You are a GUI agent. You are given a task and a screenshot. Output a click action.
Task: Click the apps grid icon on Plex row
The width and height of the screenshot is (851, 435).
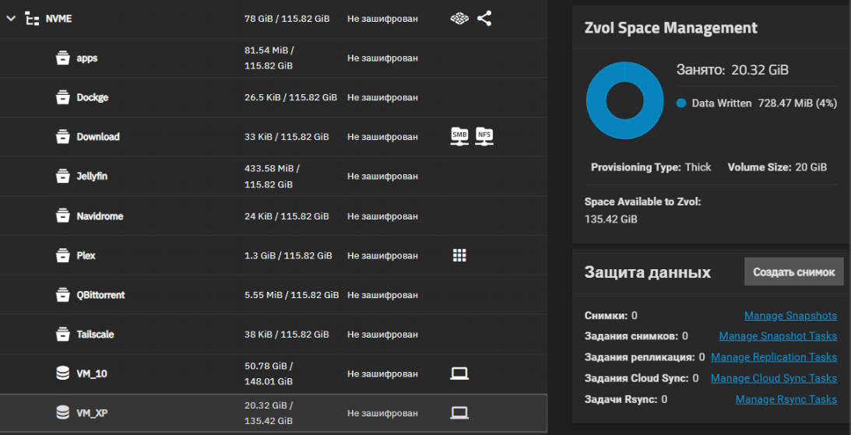(460, 255)
